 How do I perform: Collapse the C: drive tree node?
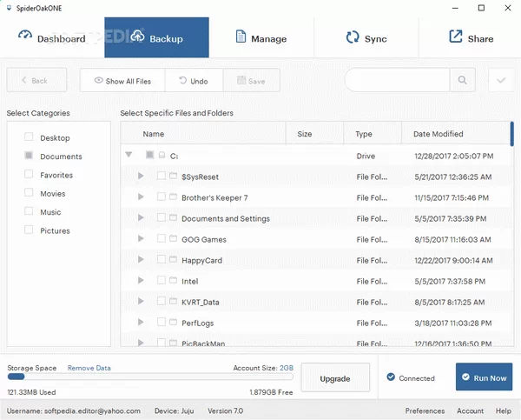coord(129,155)
